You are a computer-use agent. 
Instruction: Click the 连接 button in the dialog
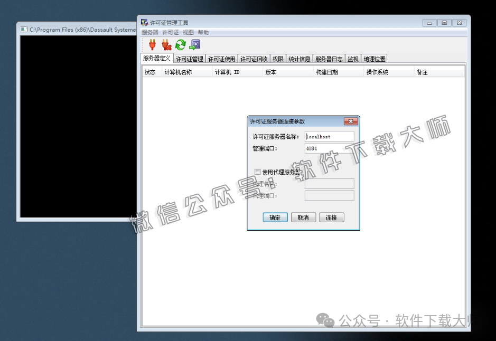point(331,217)
